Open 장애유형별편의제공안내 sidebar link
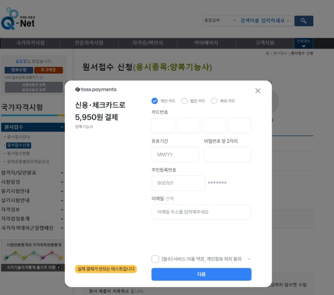 (28, 162)
